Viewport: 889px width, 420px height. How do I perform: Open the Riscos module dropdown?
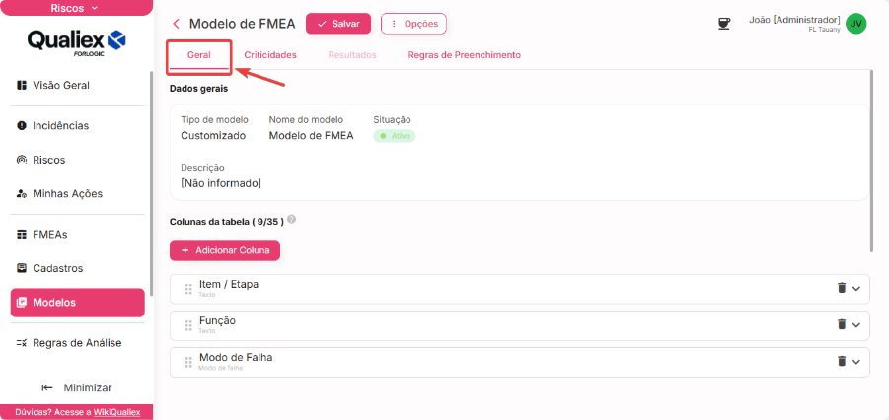[x=75, y=8]
